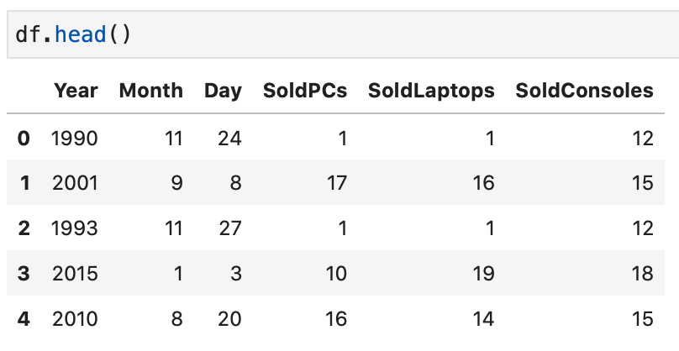The image size is (679, 351).
Task: Click the SoldPCs column header
Action: (x=304, y=92)
